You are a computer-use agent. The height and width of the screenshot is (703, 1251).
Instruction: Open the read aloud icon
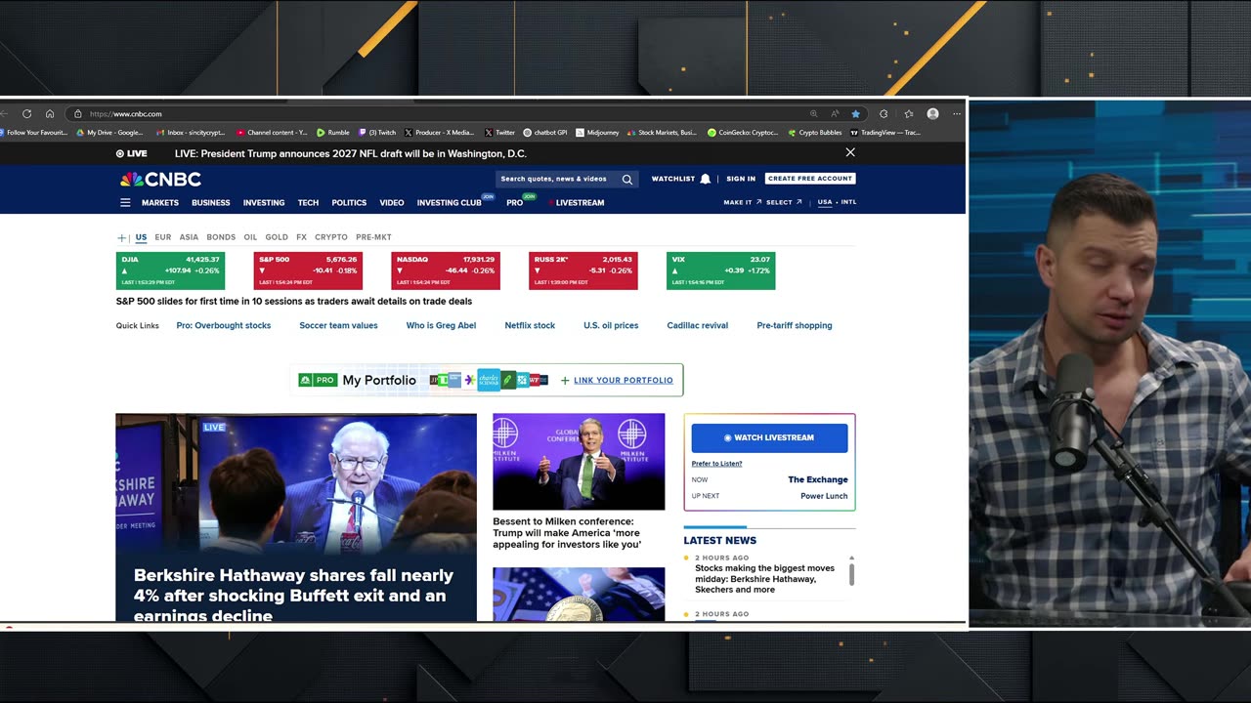[x=835, y=114]
